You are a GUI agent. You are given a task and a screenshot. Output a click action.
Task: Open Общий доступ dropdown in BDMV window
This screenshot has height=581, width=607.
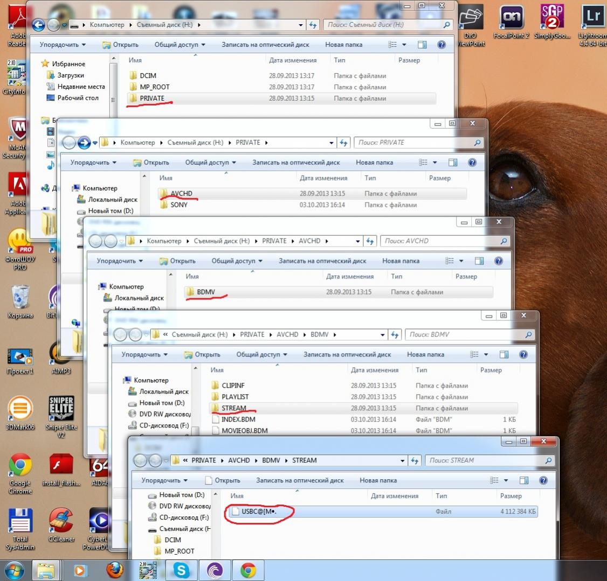[x=261, y=354]
